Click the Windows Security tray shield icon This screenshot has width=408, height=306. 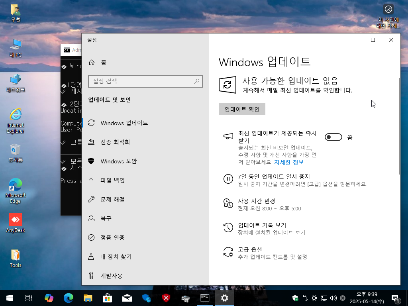pos(295,298)
